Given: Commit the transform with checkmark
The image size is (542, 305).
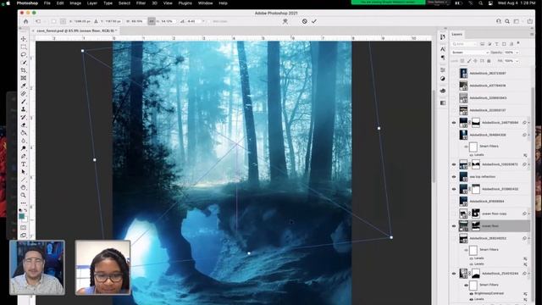Looking at the screenshot, I should point(314,21).
